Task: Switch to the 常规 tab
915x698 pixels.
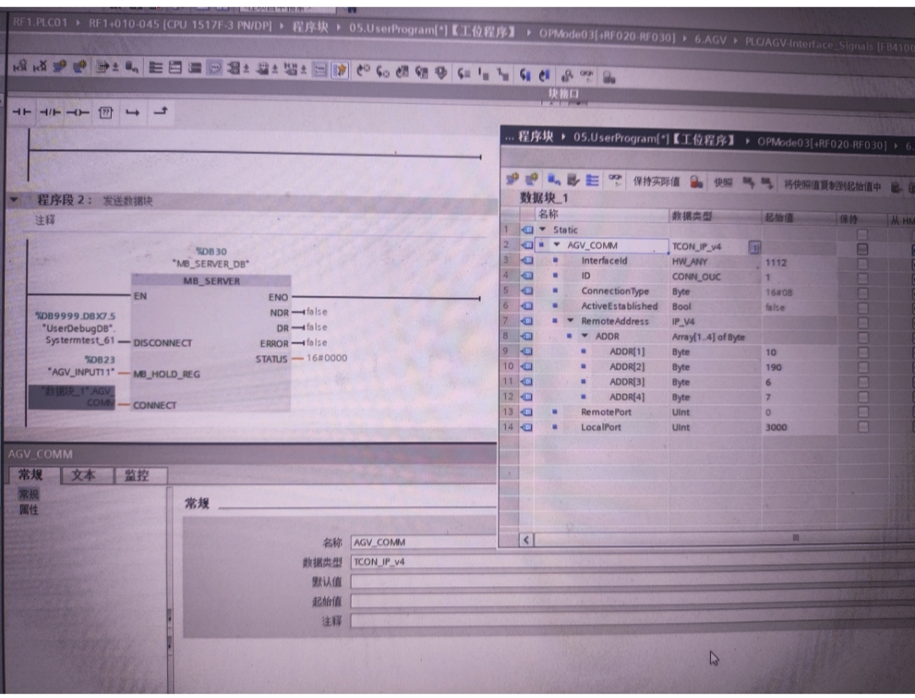Action: [x=31, y=474]
